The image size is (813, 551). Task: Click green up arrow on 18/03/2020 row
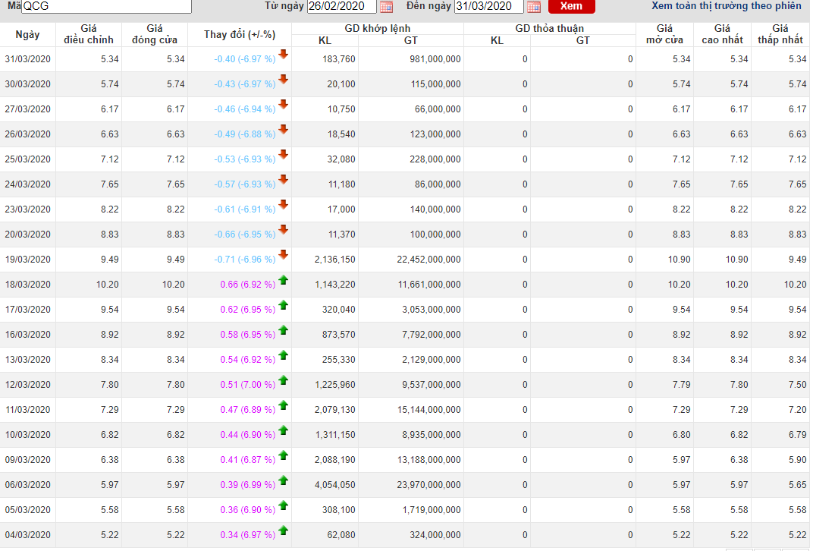(x=283, y=280)
